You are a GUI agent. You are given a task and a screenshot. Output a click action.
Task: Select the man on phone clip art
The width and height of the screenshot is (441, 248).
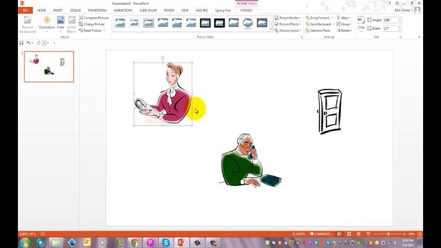tap(250, 161)
